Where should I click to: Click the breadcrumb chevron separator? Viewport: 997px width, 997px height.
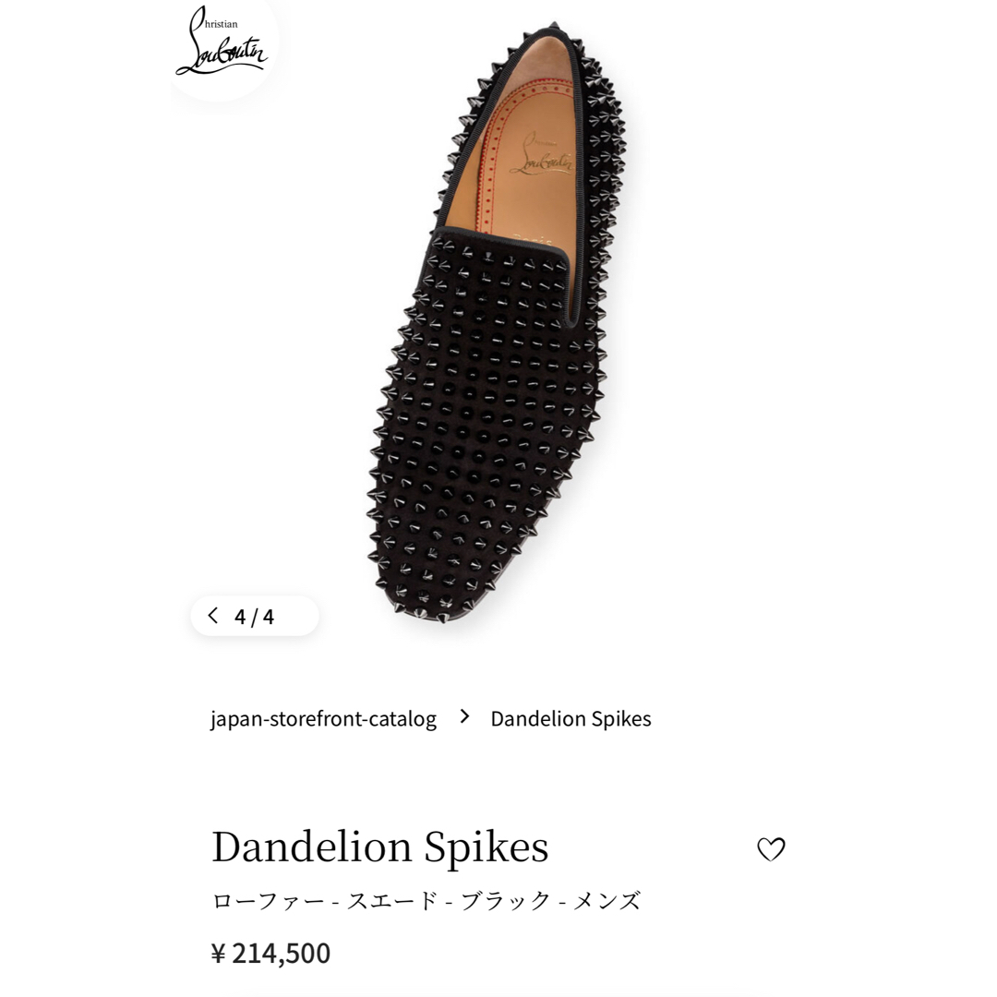pos(464,716)
